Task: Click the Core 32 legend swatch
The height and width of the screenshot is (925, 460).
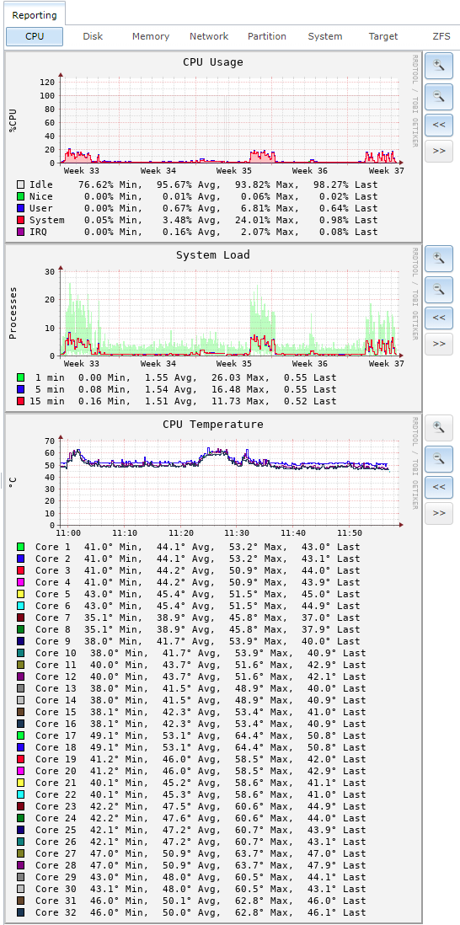Action: [21, 912]
